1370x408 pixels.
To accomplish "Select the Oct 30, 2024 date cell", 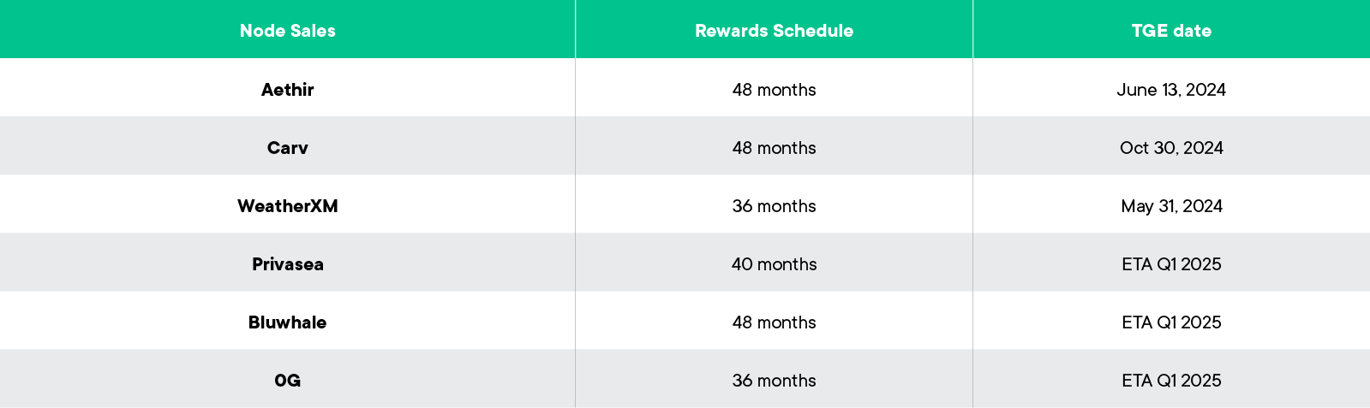I will 1171,148.
